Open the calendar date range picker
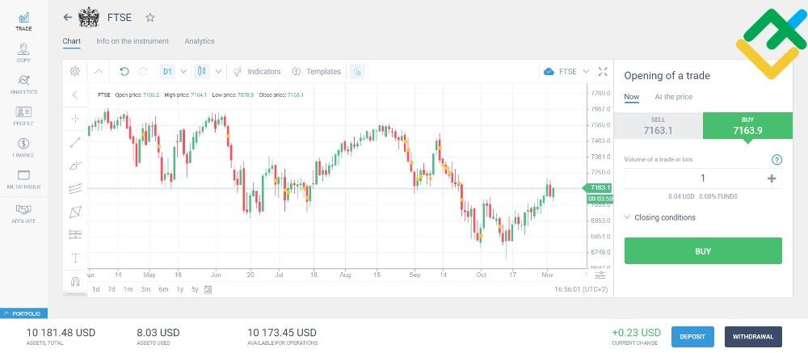 (208, 290)
